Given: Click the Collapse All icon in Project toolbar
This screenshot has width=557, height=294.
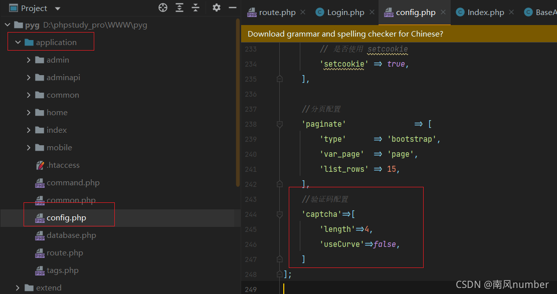Looking at the screenshot, I should [x=196, y=8].
